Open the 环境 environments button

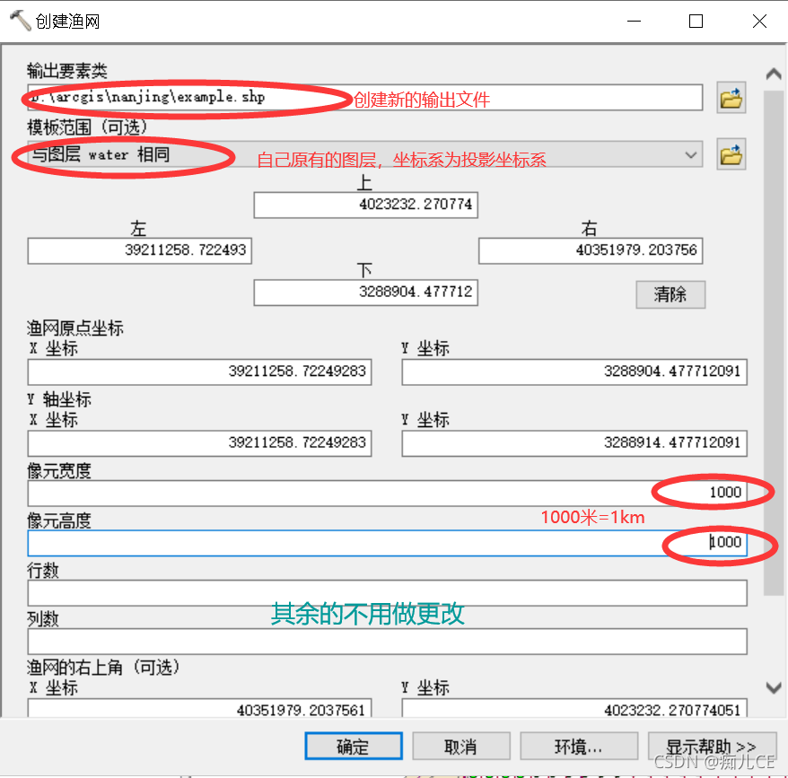579,746
